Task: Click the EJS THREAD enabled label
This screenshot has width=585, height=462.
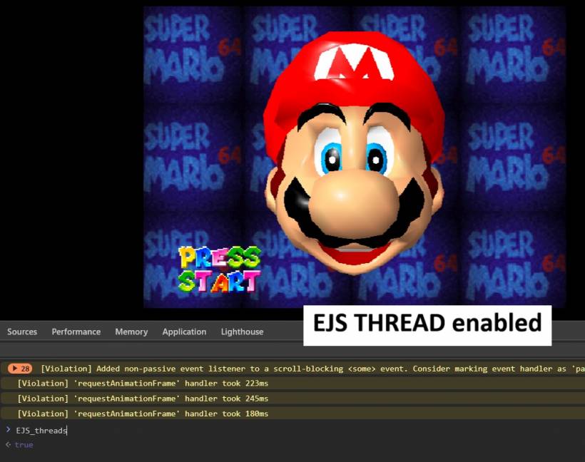Action: point(427,324)
